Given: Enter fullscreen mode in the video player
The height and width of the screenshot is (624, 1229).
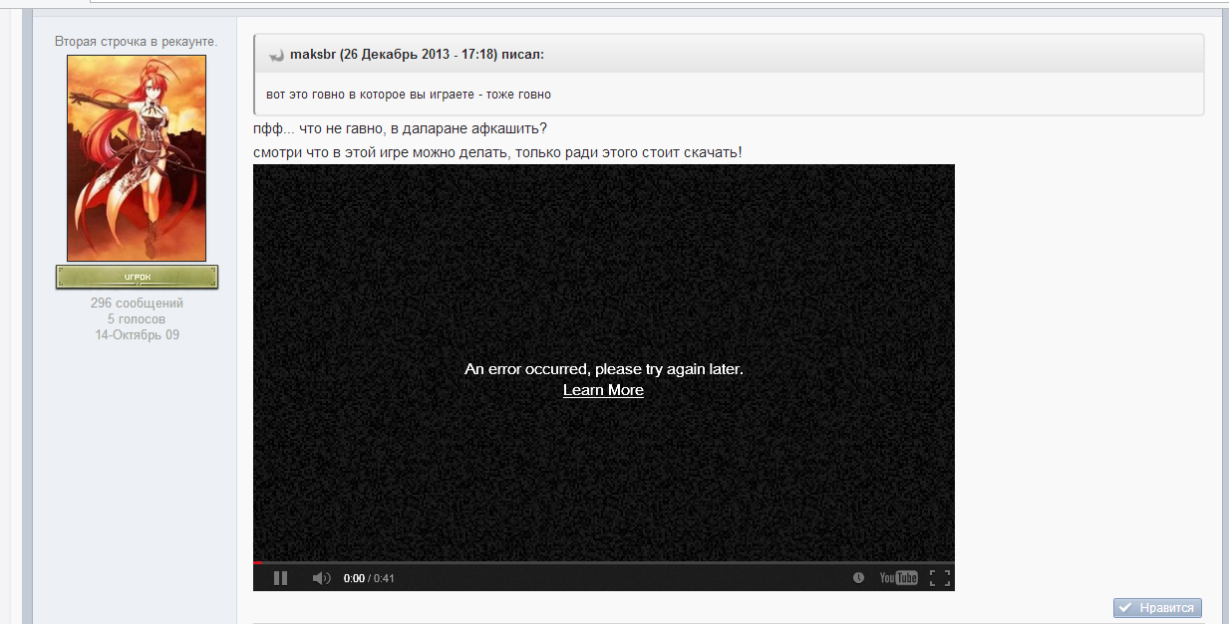Looking at the screenshot, I should [940, 578].
